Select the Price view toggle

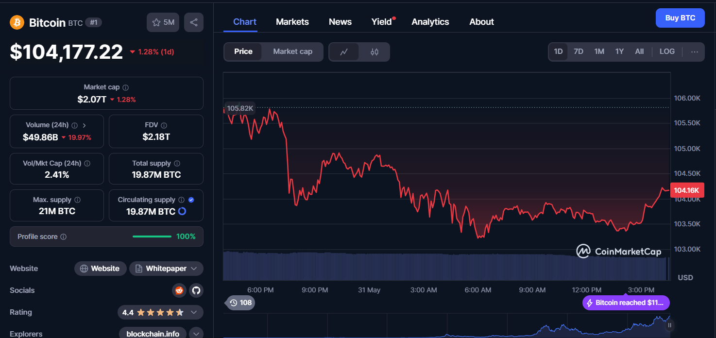coord(243,51)
